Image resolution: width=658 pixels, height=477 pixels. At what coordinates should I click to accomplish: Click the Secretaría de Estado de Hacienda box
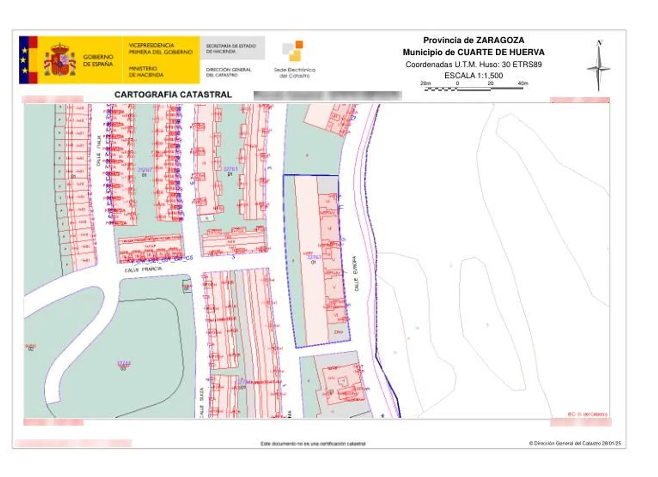pyautogui.click(x=232, y=48)
